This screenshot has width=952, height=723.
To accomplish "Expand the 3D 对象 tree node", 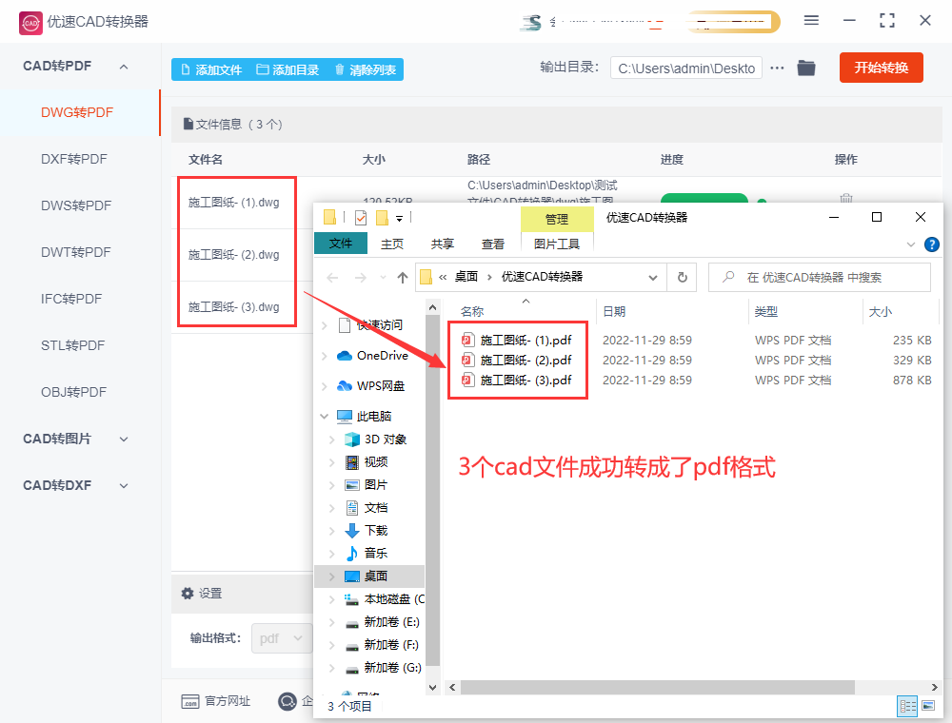I will pyautogui.click(x=331, y=440).
